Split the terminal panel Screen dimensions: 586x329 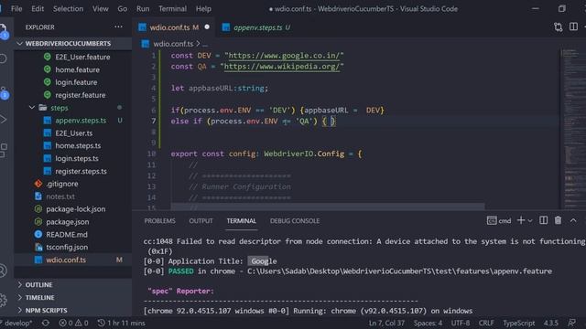click(543, 220)
